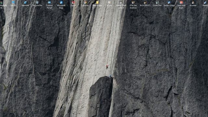The image size is (208, 117).
Task: Open the Microsoft Edge shortcut
Action: pos(61,5)
